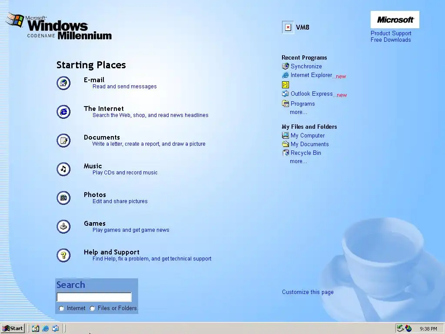Screen dimensions: 445x334
Task: Click the Search text input field
Action: [94, 297]
